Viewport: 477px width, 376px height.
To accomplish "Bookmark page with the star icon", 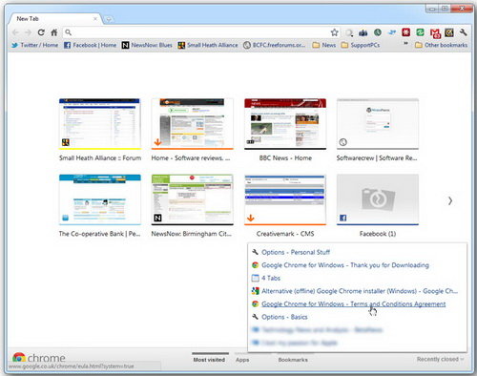I will (334, 32).
